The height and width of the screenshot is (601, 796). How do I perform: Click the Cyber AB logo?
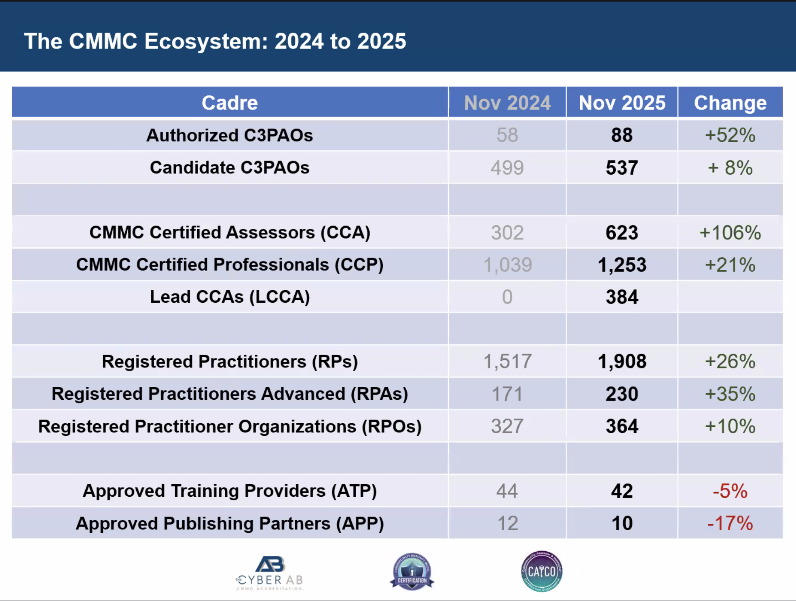pyautogui.click(x=270, y=572)
